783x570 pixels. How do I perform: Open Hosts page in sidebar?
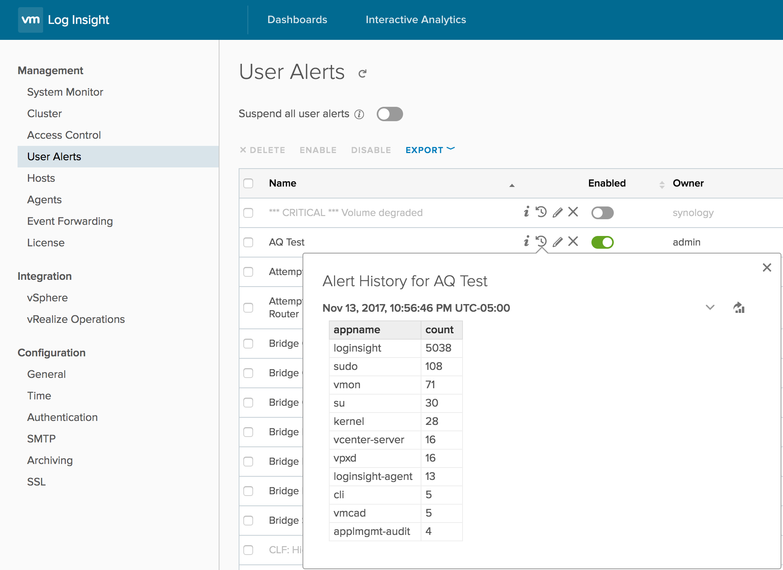(41, 178)
